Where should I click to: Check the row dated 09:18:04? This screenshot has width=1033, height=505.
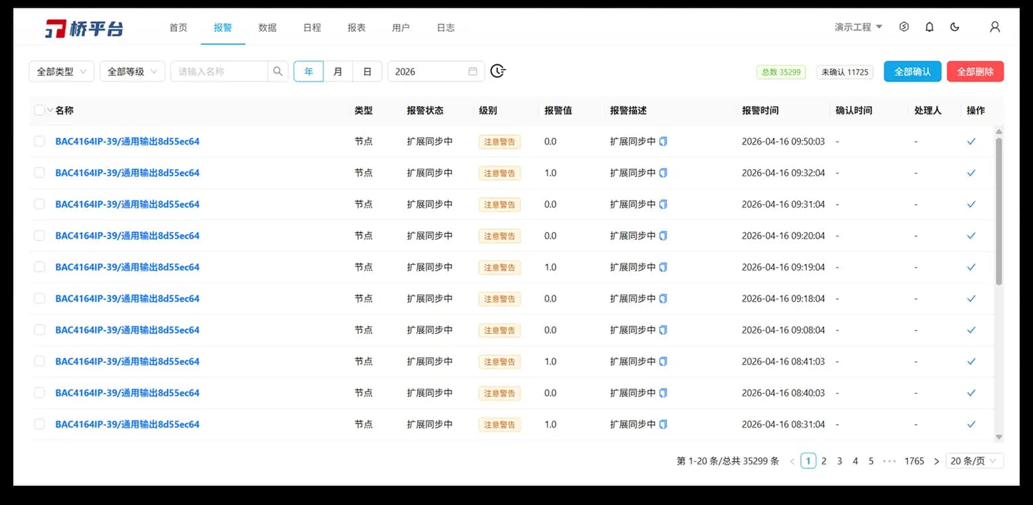coord(39,299)
